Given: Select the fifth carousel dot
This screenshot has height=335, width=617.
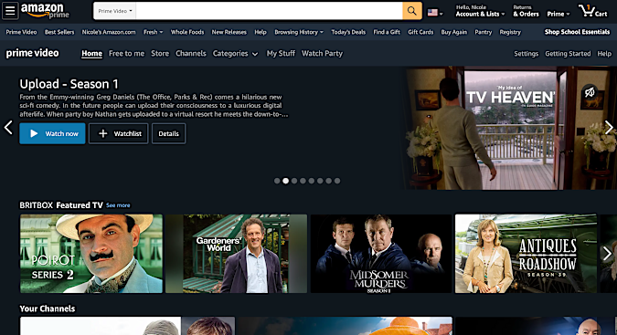Looking at the screenshot, I should click(x=312, y=181).
